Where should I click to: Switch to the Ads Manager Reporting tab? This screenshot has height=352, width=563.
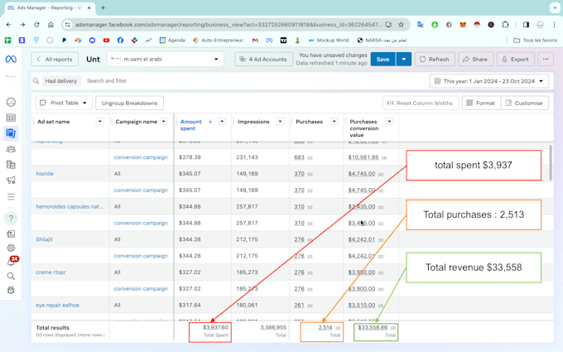[x=50, y=8]
